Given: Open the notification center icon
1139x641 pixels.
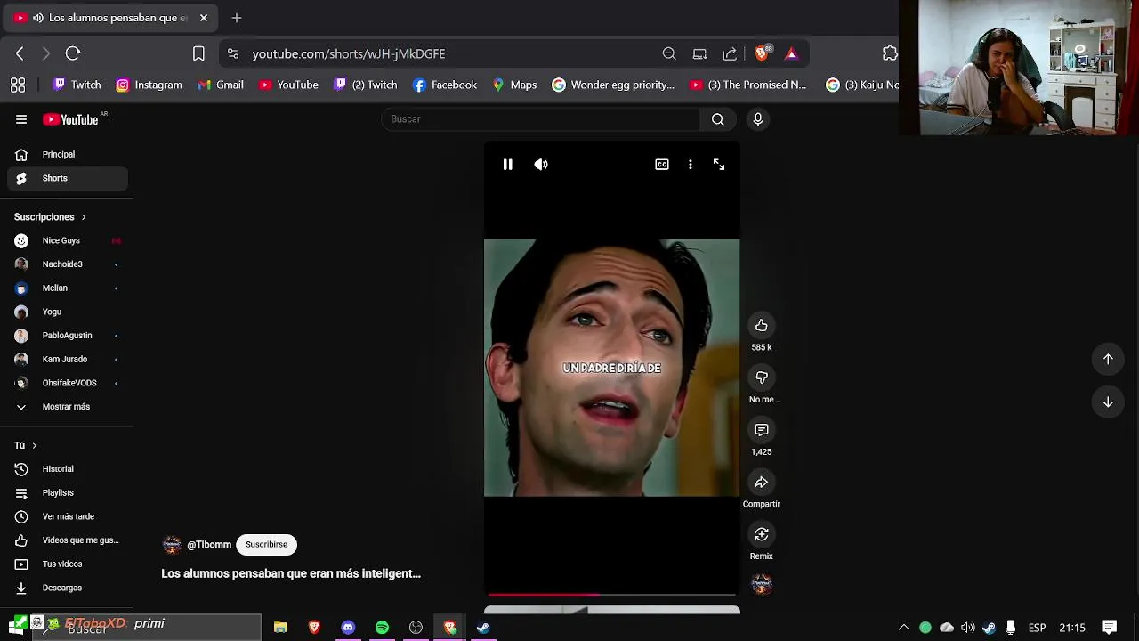Looking at the screenshot, I should tap(1110, 628).
